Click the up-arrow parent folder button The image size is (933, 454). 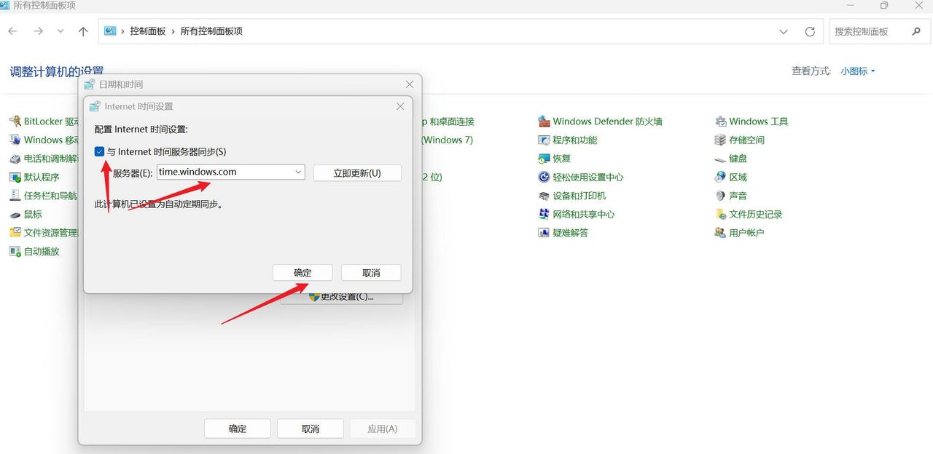[83, 31]
